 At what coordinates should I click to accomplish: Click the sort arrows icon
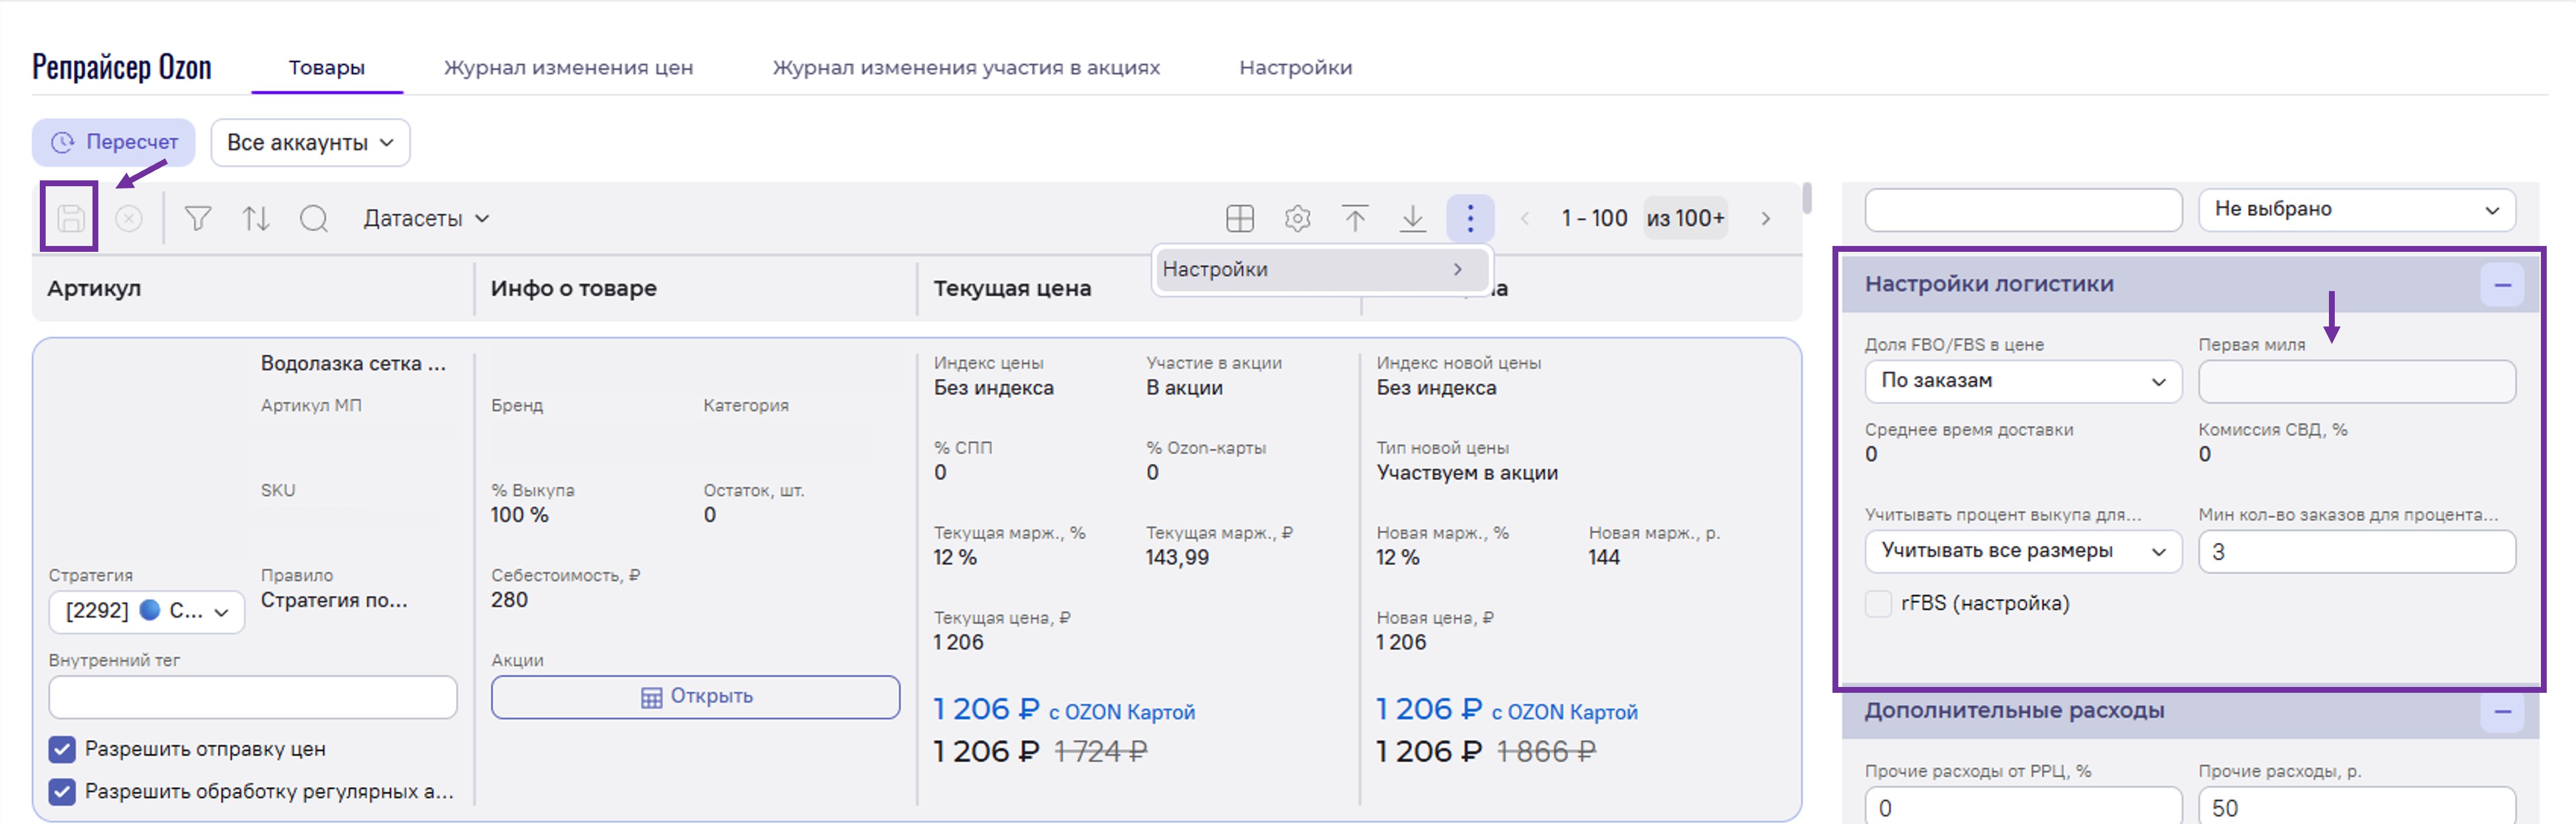pyautogui.click(x=256, y=218)
